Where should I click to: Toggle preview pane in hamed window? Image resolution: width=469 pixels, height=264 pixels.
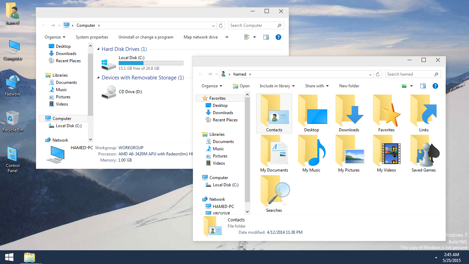[423, 86]
